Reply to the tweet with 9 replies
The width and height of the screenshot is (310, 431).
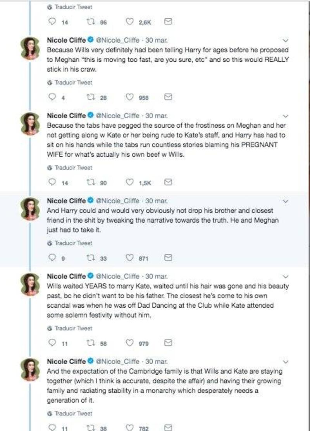pos(52,257)
